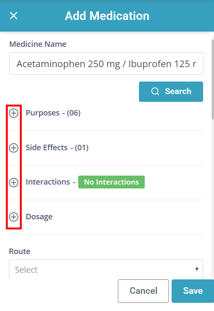This screenshot has width=214, height=311.
Task: Click the Route dropdown arrow
Action: pyautogui.click(x=197, y=269)
